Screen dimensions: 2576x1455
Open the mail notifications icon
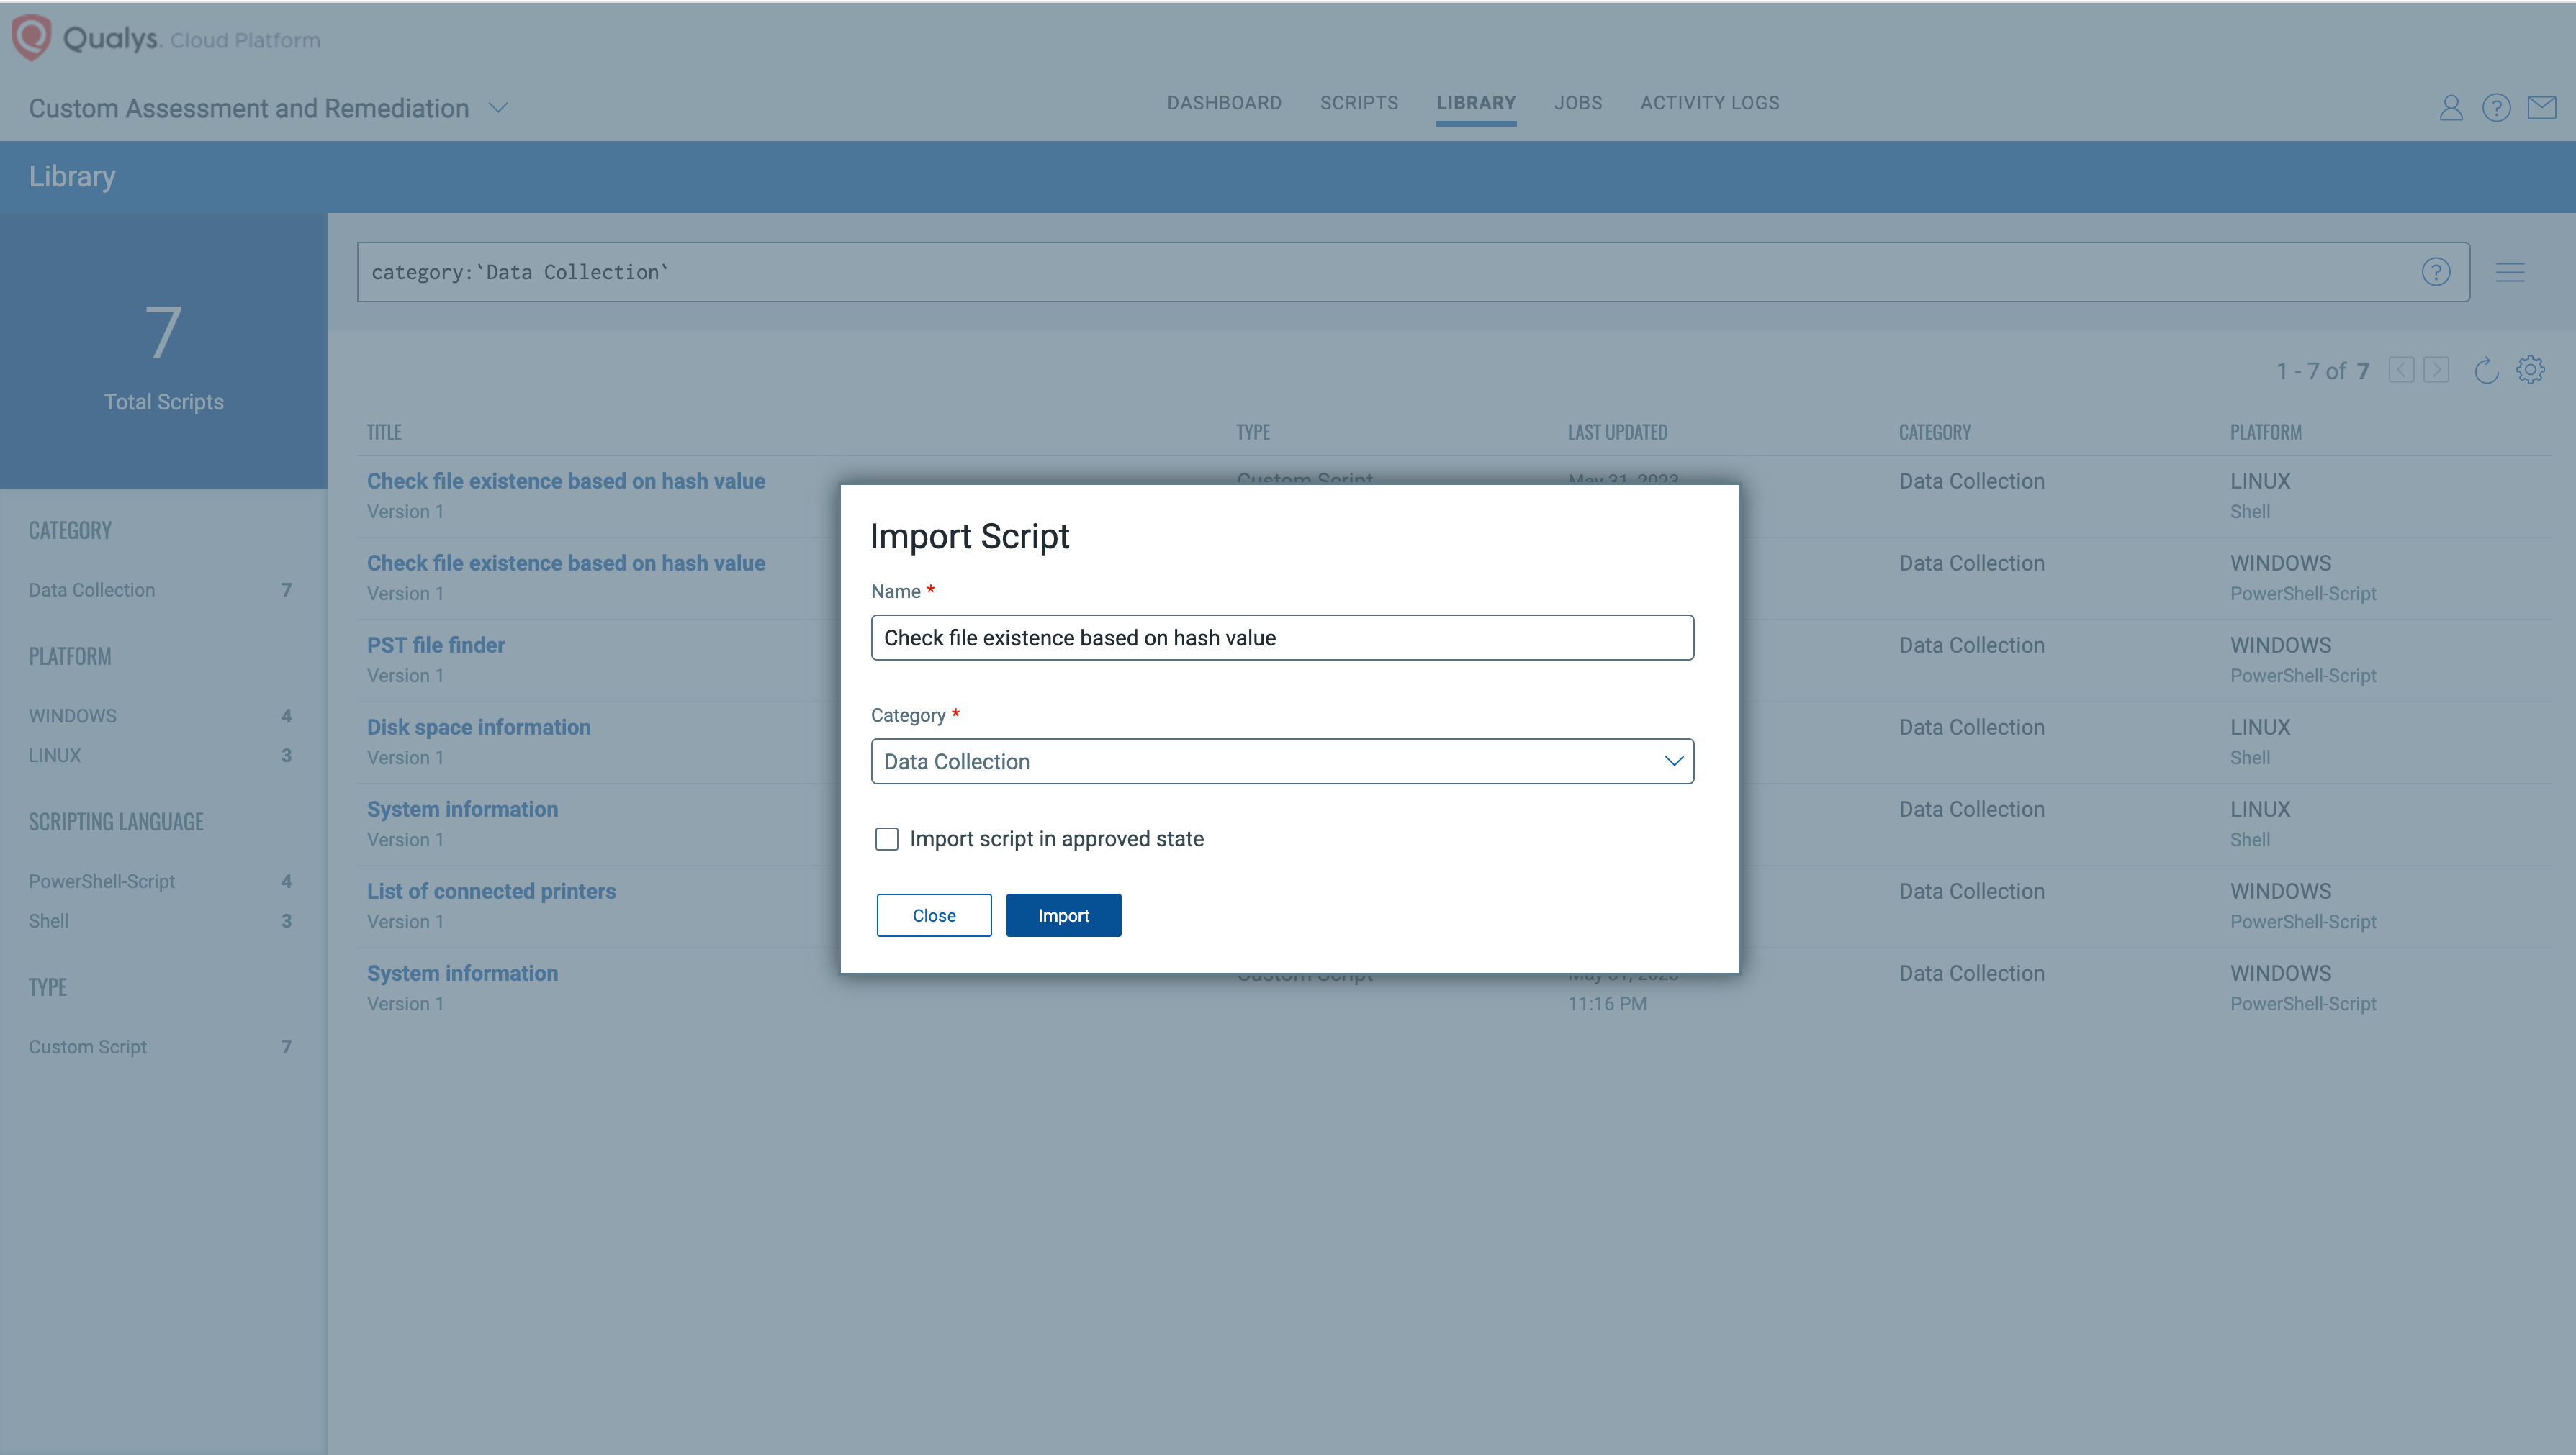2542,107
